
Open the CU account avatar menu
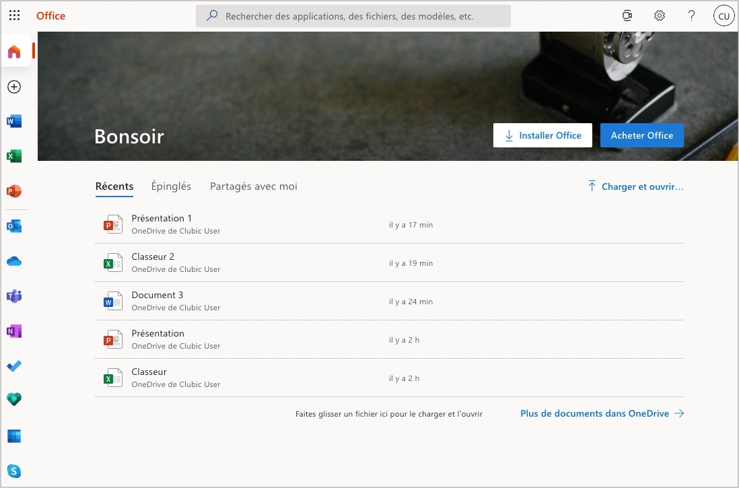coord(724,15)
